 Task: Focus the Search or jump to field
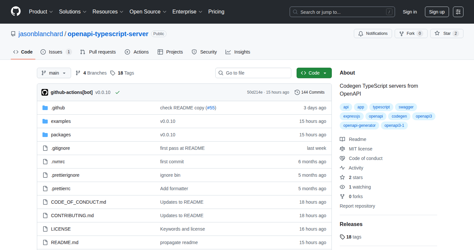[342, 12]
